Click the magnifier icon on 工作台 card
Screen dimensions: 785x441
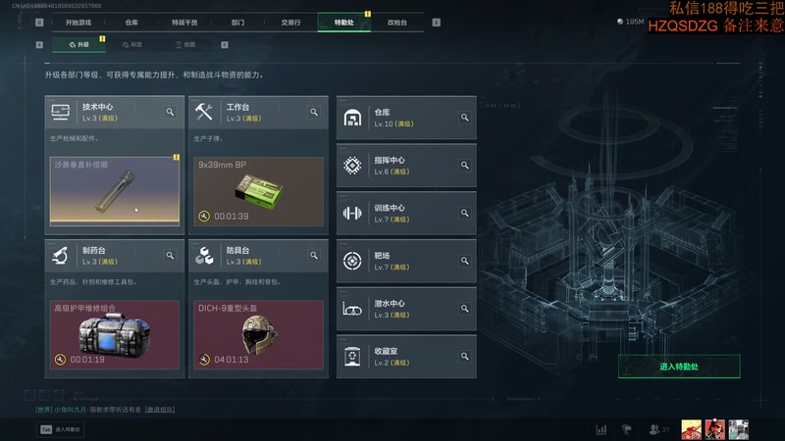click(314, 112)
